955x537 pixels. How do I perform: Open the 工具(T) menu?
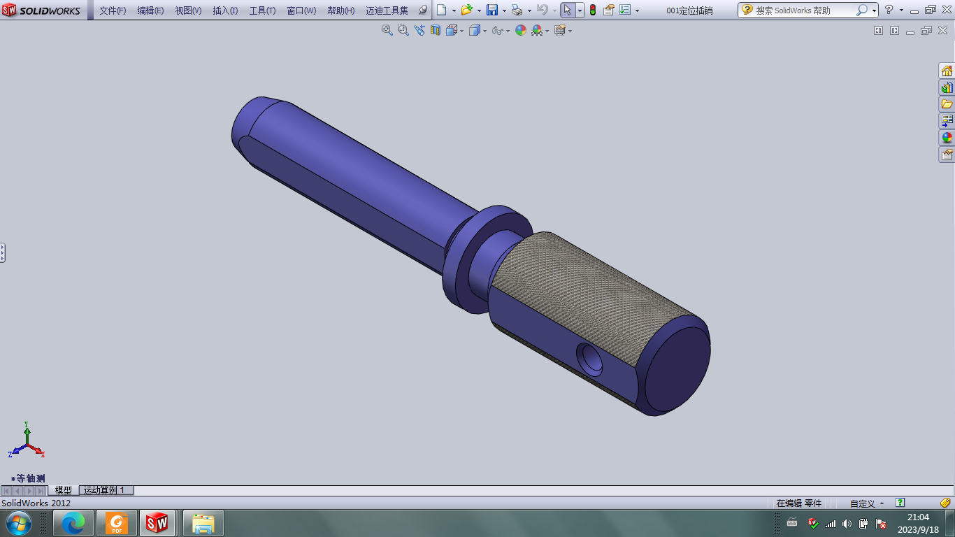pos(262,10)
